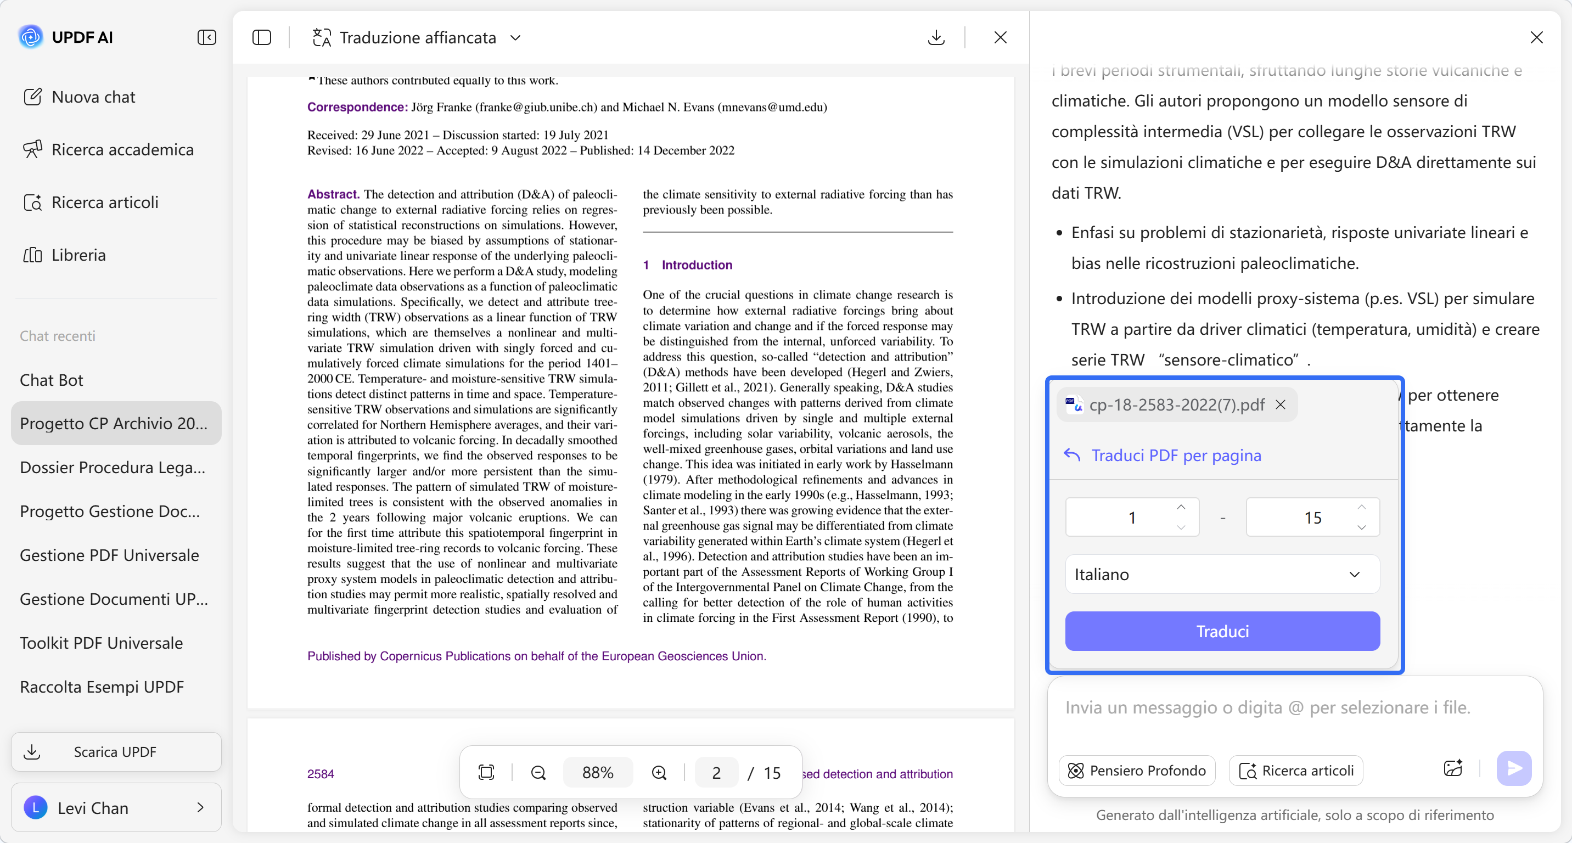This screenshot has height=843, width=1572.
Task: Open Toolkit PDF Universale chat
Action: 116,643
